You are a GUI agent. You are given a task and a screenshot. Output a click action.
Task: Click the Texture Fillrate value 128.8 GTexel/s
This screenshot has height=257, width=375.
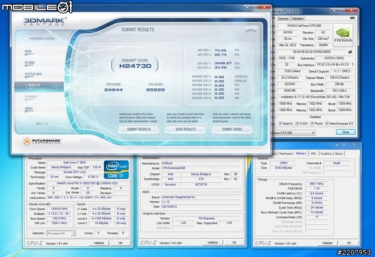[339, 78]
